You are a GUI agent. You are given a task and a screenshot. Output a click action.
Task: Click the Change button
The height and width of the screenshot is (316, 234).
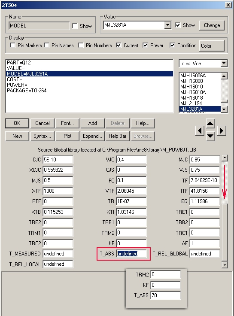(212, 25)
